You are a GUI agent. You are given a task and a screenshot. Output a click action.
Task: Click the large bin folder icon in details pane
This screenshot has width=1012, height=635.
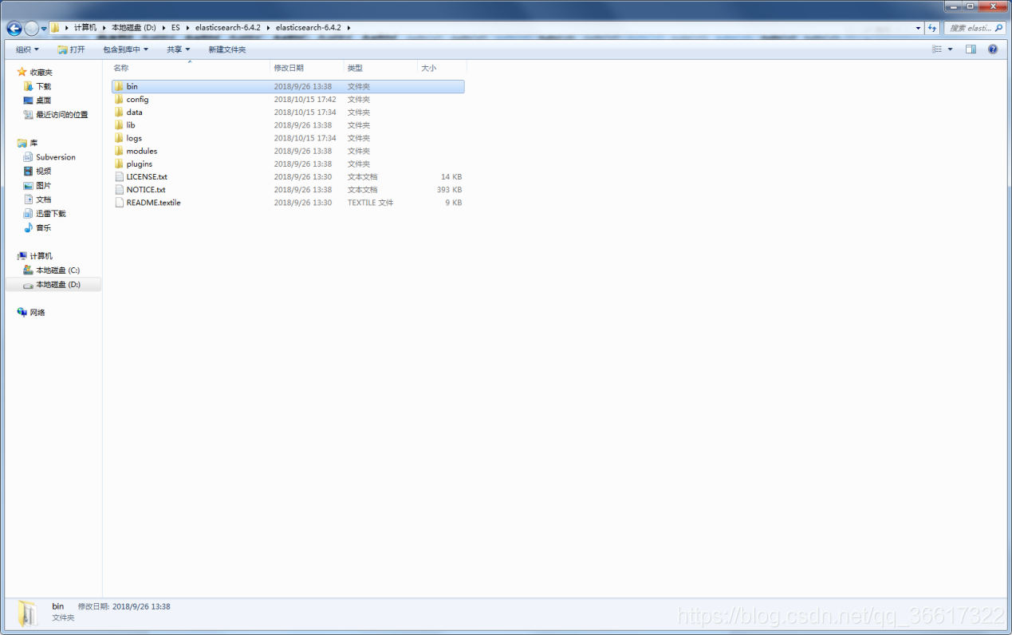[28, 613]
